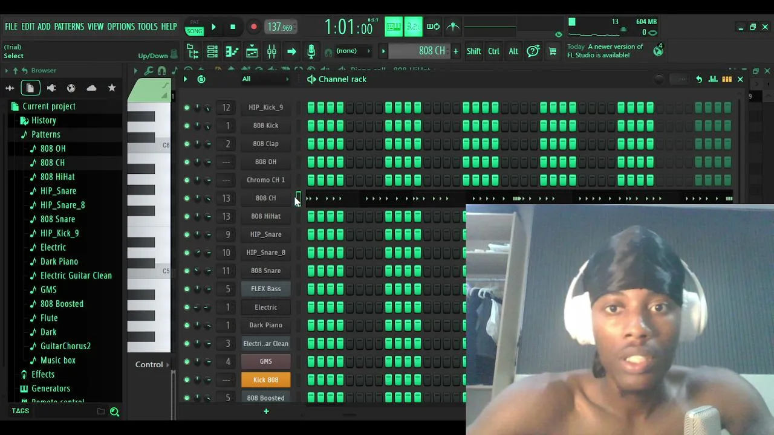This screenshot has height=435, width=774.
Task: Open the ADD menu
Action: click(x=44, y=27)
